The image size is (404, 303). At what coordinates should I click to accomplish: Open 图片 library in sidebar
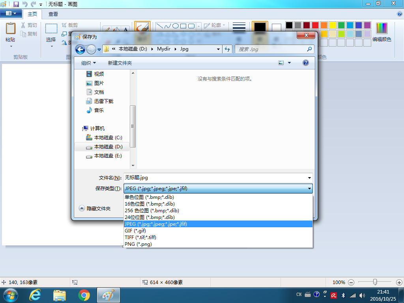[95, 83]
